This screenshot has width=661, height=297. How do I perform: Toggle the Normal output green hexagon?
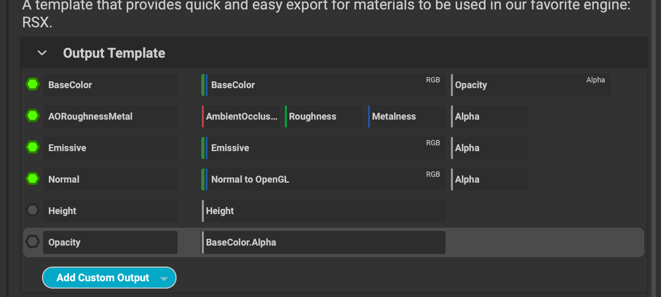pyautogui.click(x=33, y=179)
